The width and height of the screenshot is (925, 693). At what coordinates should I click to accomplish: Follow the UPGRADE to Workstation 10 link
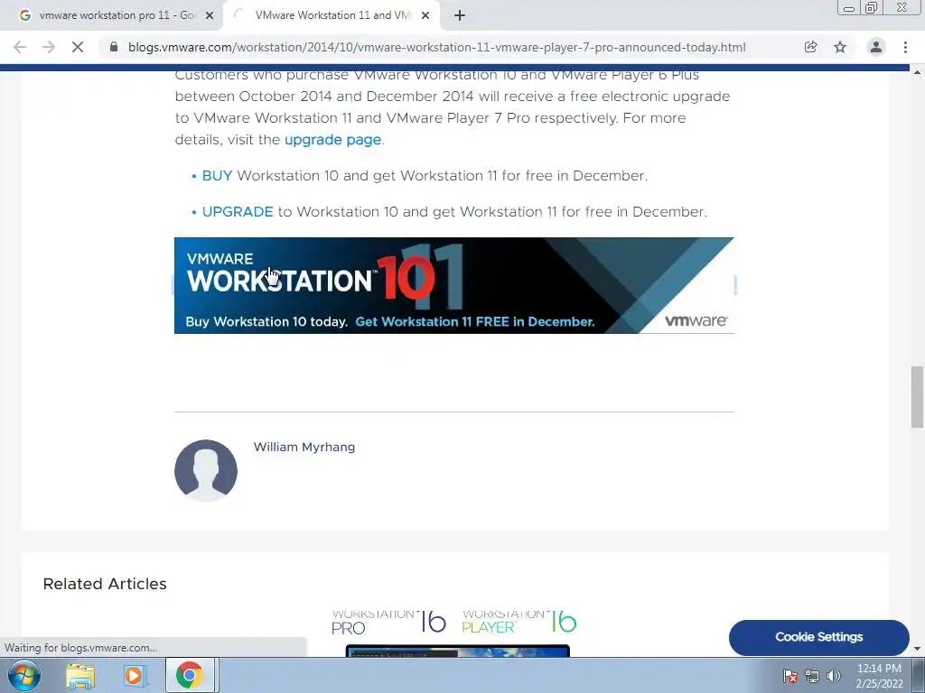238,211
